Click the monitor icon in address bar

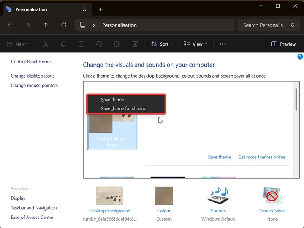83,25
